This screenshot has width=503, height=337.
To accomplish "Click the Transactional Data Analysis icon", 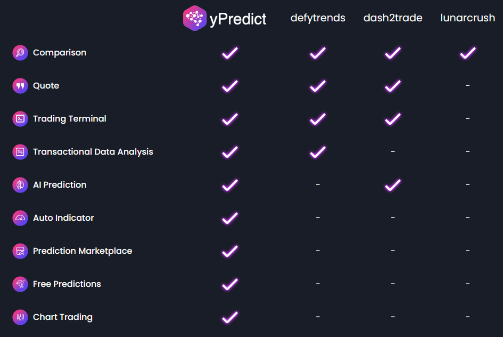I will [x=20, y=151].
